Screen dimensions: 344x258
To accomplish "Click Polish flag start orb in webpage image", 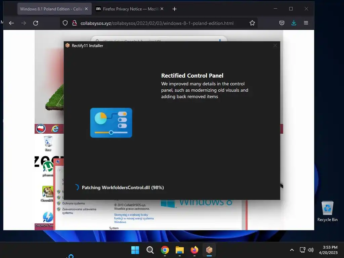I will coord(41,129).
